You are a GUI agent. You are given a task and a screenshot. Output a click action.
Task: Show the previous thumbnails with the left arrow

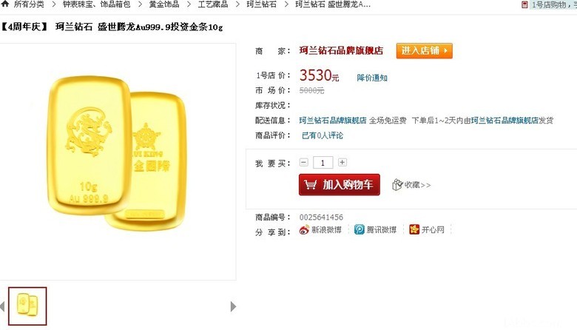pos(2,306)
